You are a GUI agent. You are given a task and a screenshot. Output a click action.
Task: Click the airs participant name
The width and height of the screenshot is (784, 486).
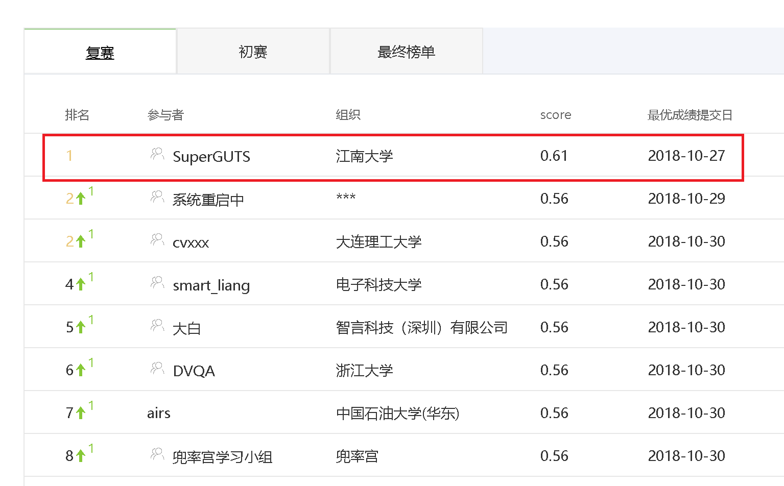click(159, 413)
